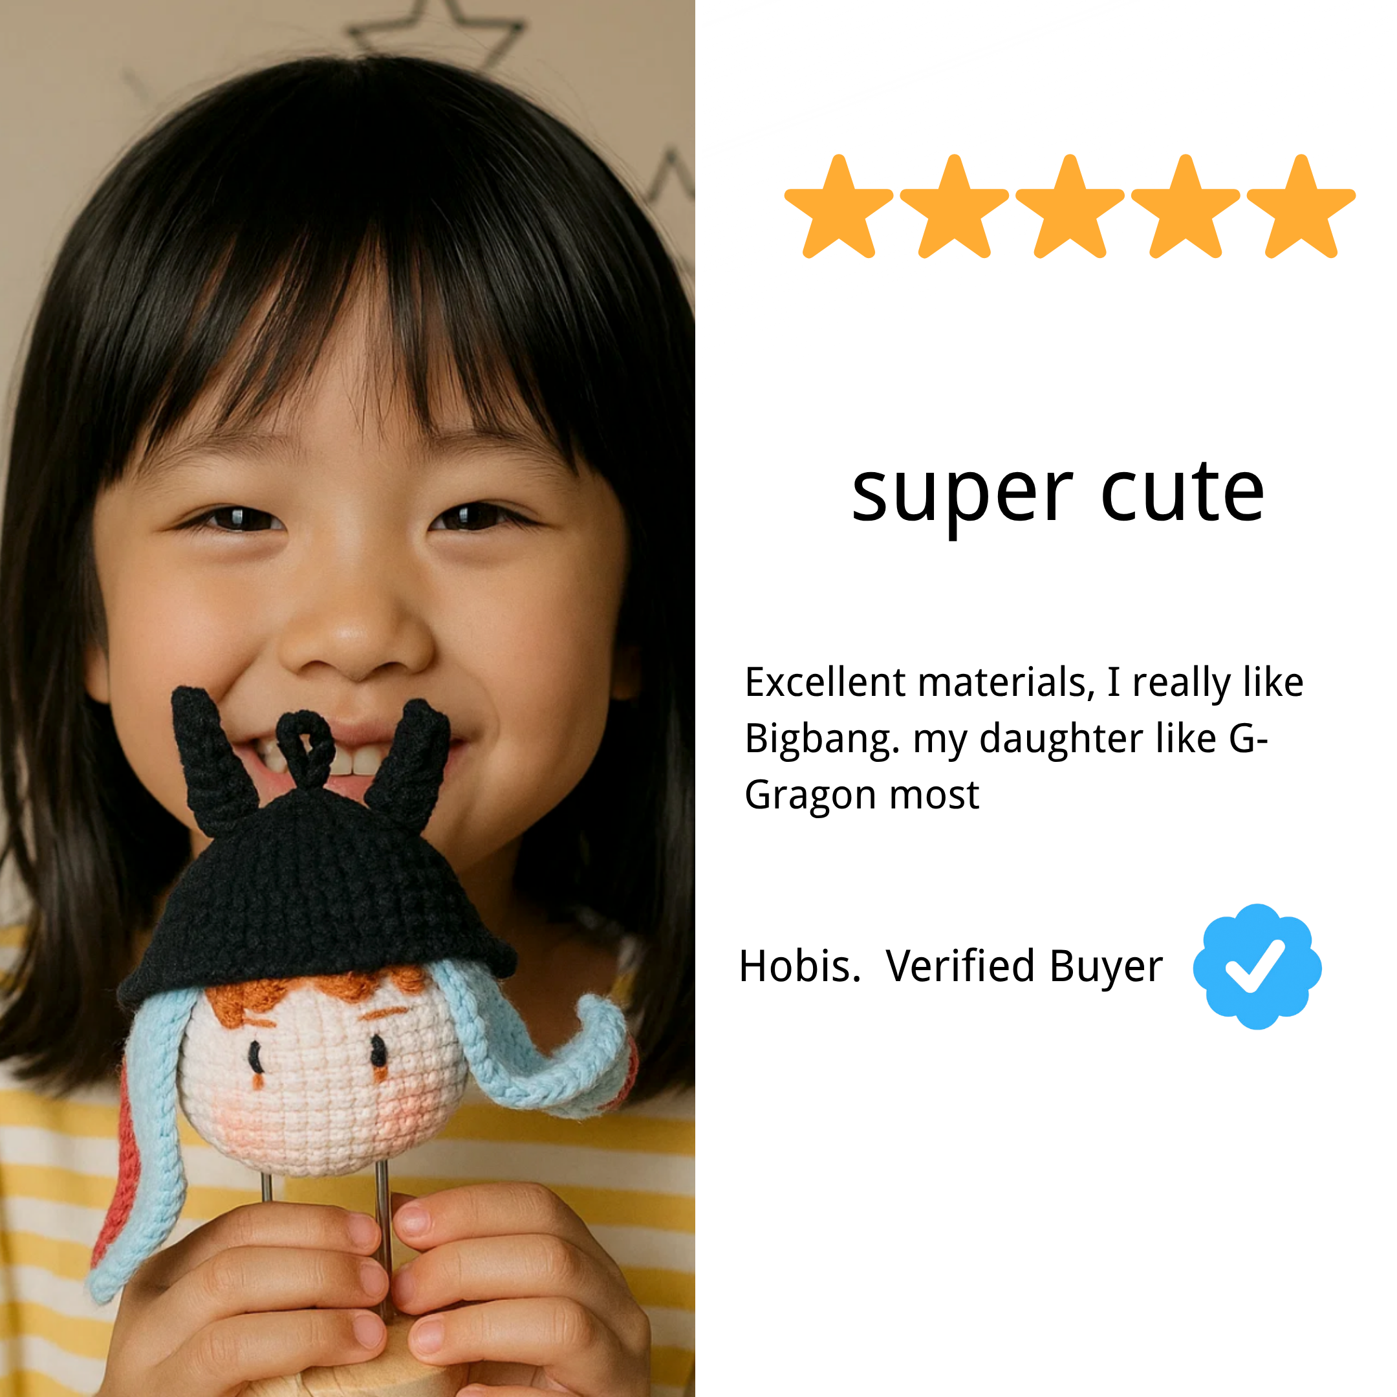Click the black loop atop doll hat
Viewport: 1397px width, 1397px height.
pyautogui.click(x=305, y=749)
